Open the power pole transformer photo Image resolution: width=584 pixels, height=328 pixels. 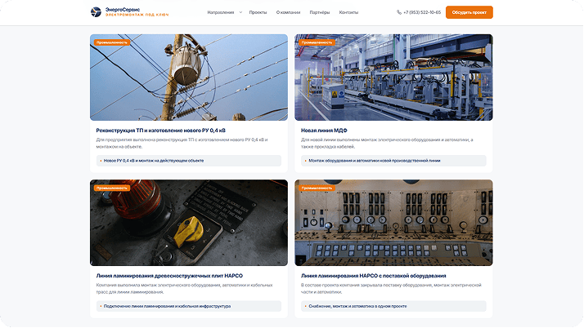(x=189, y=78)
